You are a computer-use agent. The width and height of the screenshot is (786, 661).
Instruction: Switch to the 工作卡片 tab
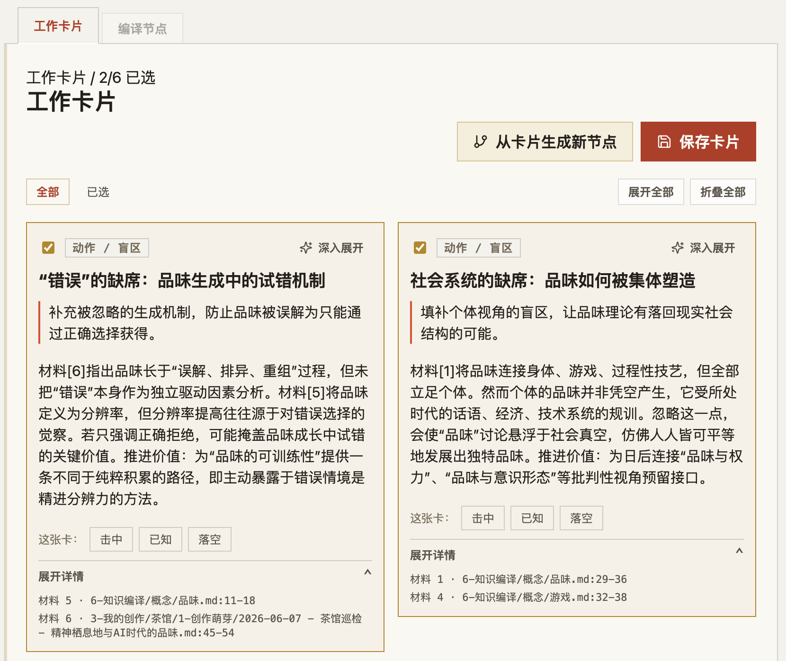coord(58,26)
